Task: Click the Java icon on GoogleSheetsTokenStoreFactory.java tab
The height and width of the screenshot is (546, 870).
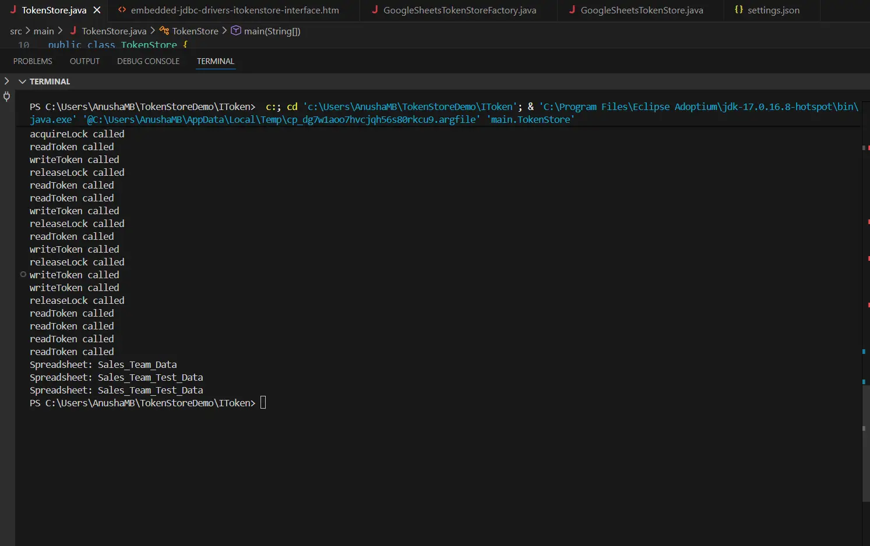Action: point(375,10)
